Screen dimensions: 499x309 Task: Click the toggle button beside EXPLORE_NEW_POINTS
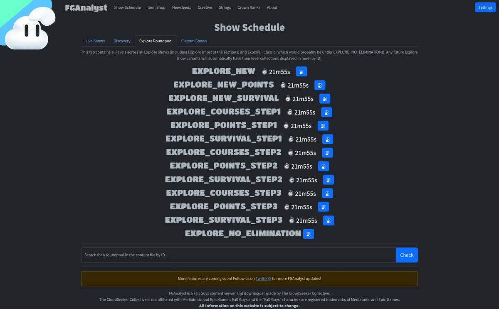320,85
